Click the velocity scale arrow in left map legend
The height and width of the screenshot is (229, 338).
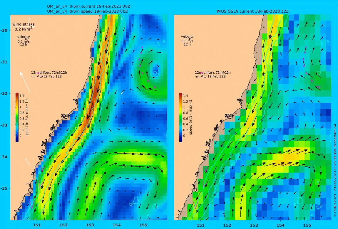click(24, 39)
